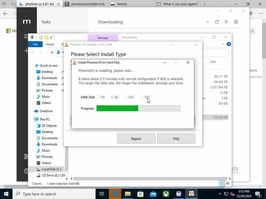Viewport: 266px width, 199px height.
Task: Expand the browser tab list chevron
Action: tap(213, 4)
